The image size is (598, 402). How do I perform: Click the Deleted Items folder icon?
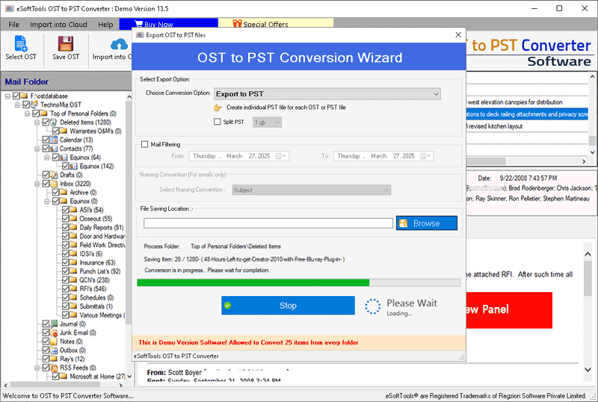pyautogui.click(x=55, y=122)
